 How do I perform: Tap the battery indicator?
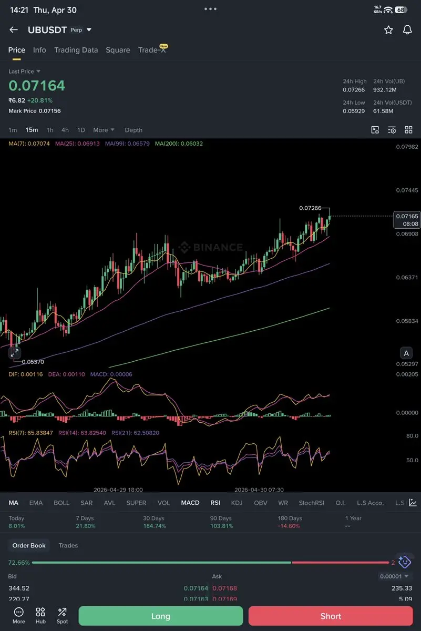pyautogui.click(x=401, y=9)
